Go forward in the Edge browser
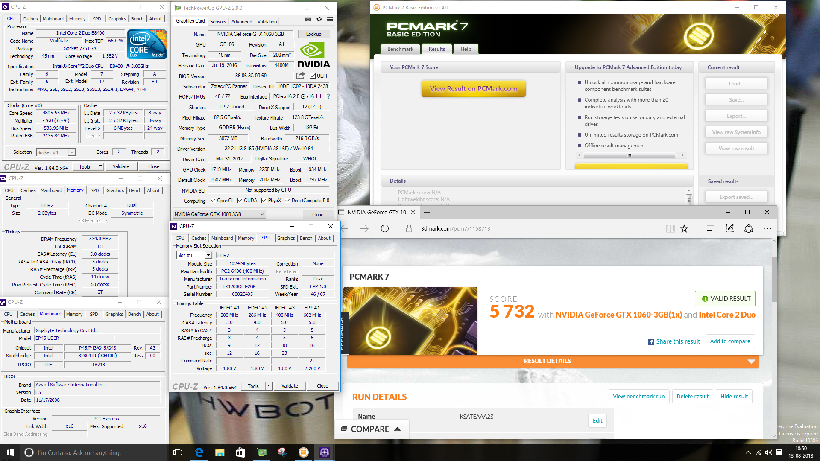Screen dimensions: 820x461 pos(364,229)
